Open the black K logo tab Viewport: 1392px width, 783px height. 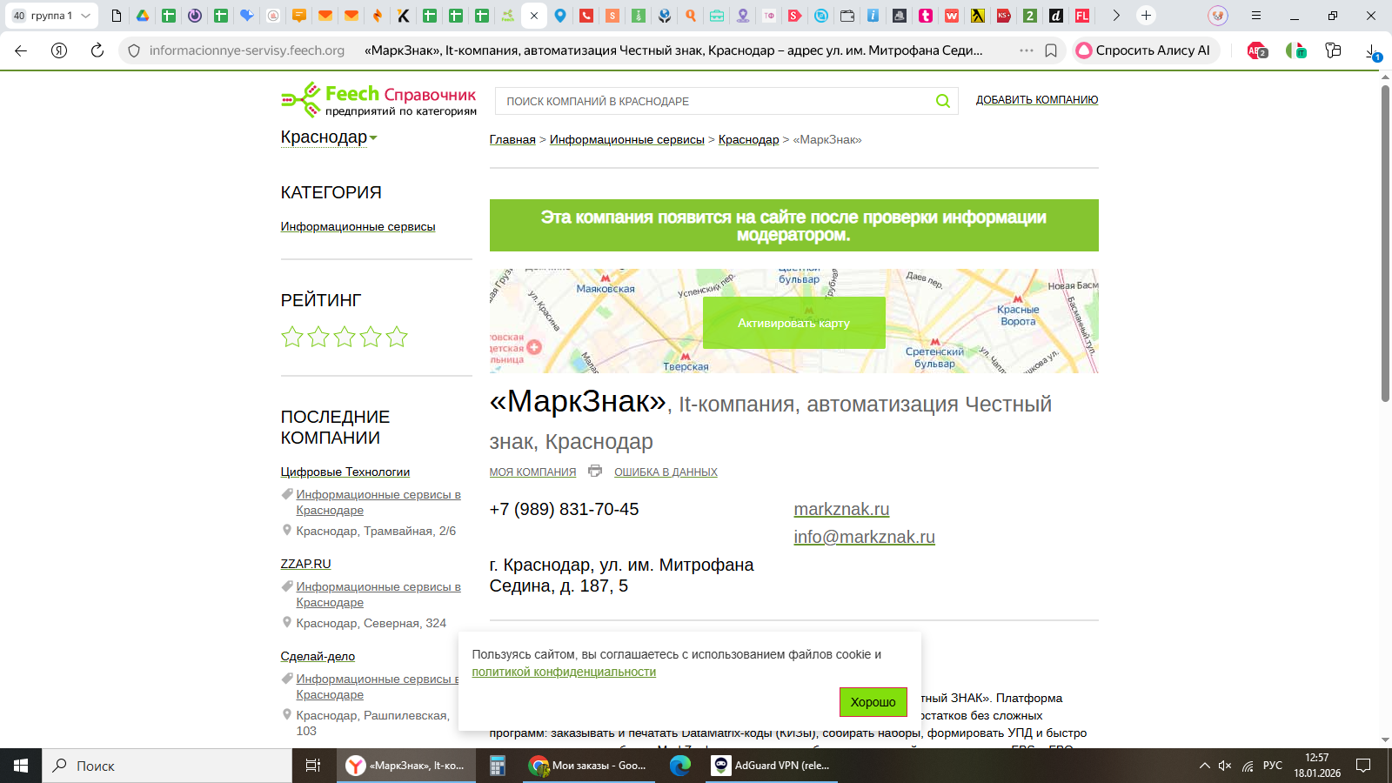[x=404, y=16]
